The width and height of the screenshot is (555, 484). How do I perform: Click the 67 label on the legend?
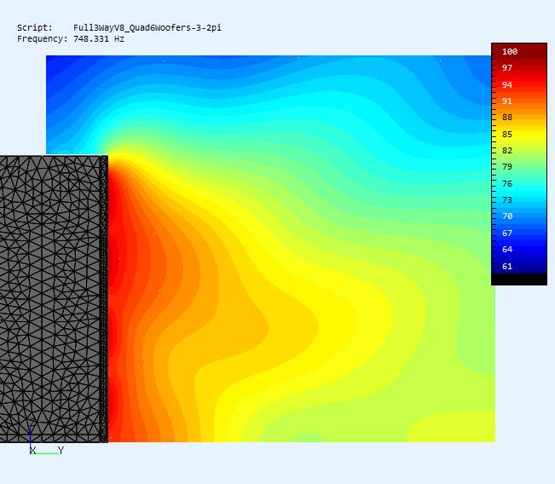coord(507,233)
